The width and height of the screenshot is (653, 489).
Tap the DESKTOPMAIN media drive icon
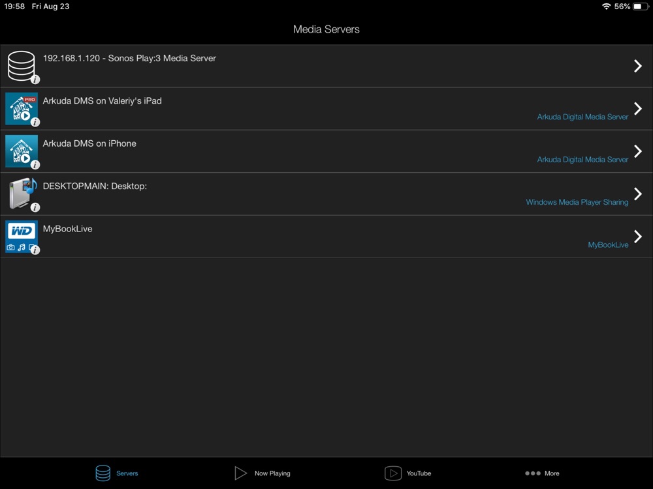coord(22,194)
